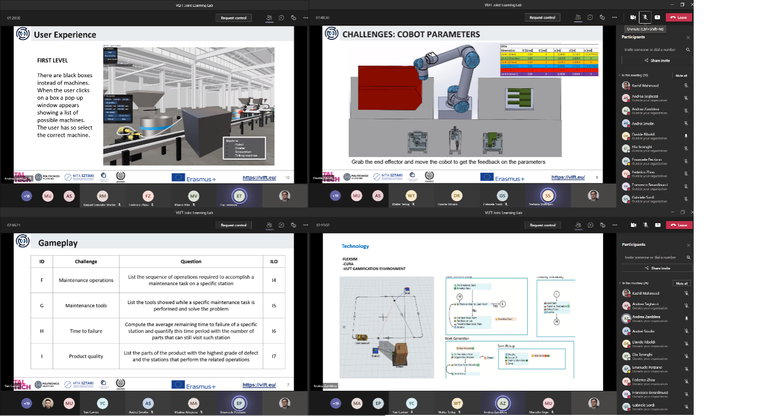Click Andrea Zambiera's active mic icon, Technology window

tap(686, 318)
